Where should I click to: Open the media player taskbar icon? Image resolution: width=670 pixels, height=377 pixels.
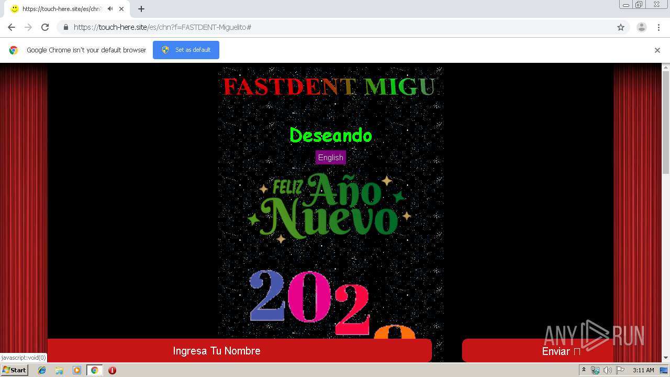click(77, 370)
